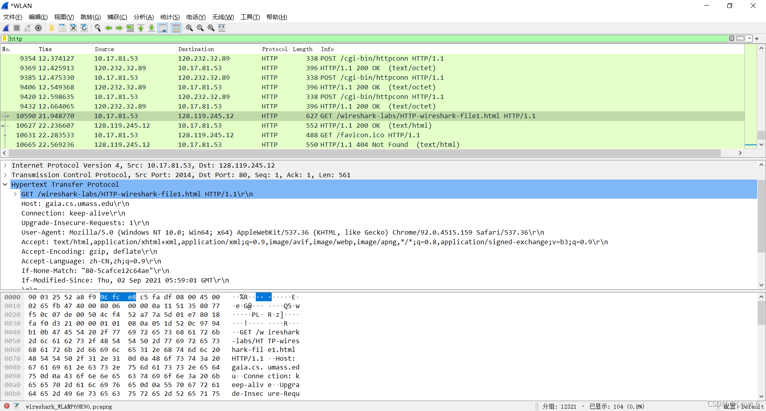Open the 统计(S) menu
This screenshot has height=411, width=766.
tap(170, 17)
